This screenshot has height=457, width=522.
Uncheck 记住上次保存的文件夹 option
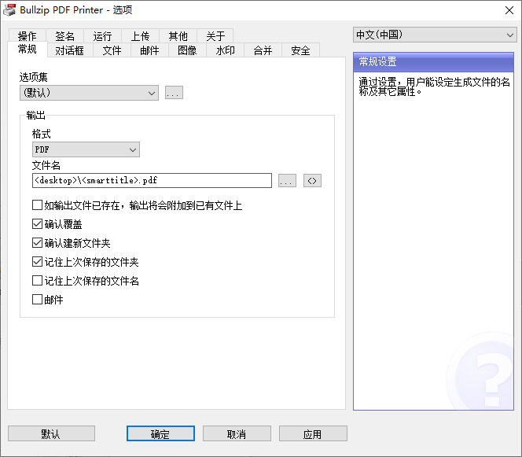pos(37,262)
